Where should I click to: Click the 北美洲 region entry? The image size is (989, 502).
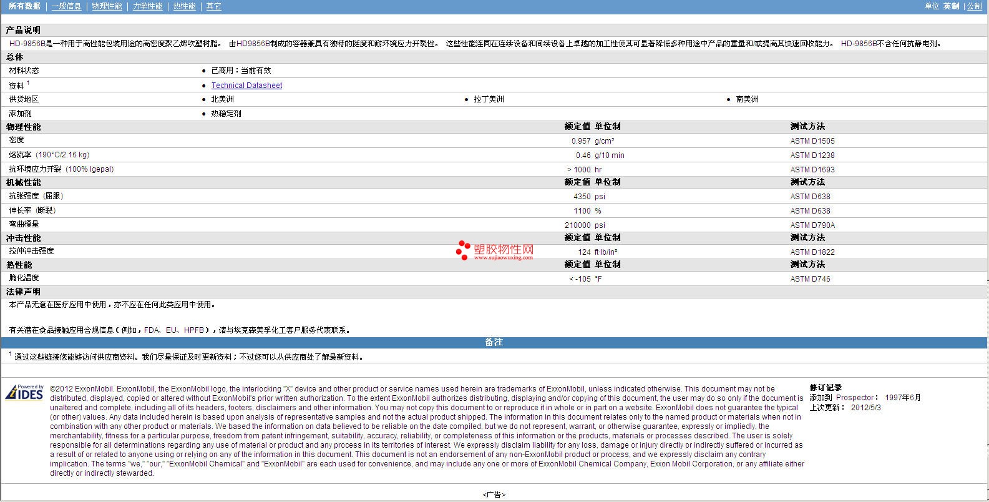(222, 99)
